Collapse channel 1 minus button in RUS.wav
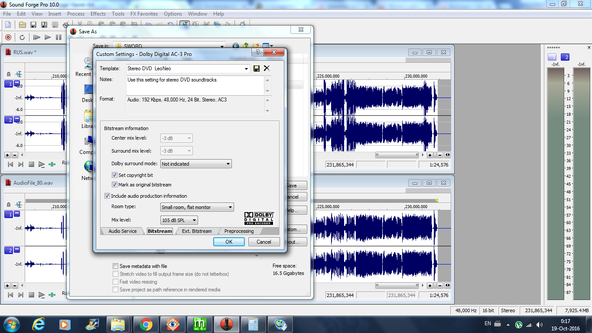This screenshot has height=333, width=592. [17, 83]
